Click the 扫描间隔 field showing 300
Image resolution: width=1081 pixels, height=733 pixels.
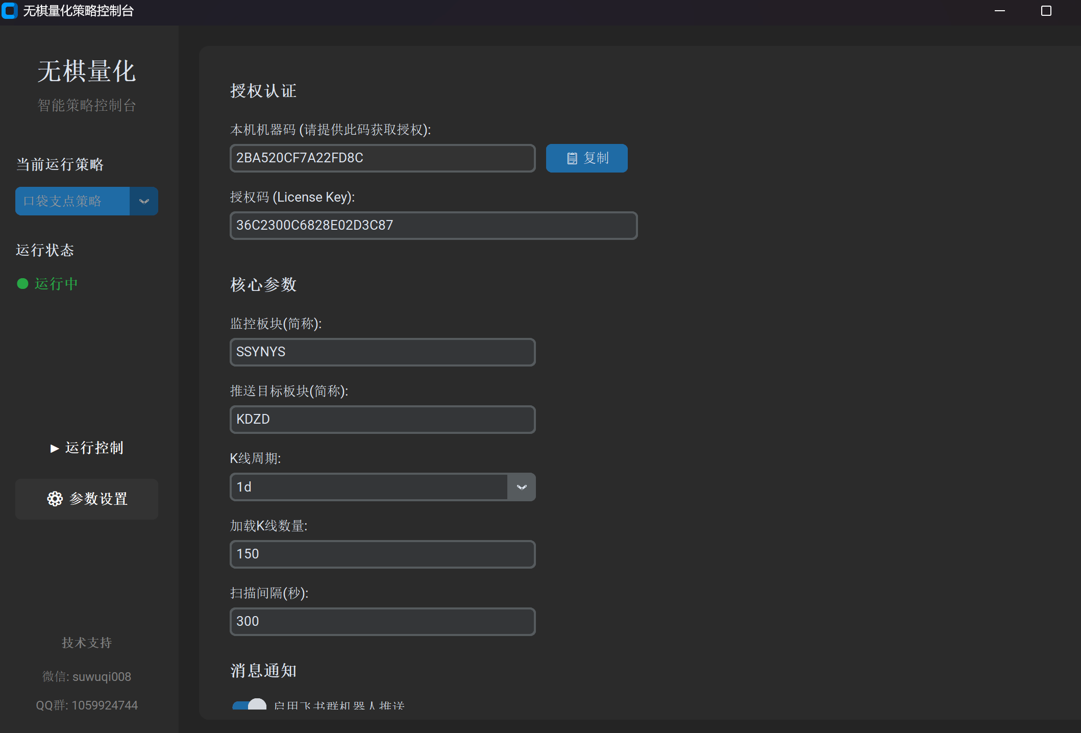click(x=382, y=622)
